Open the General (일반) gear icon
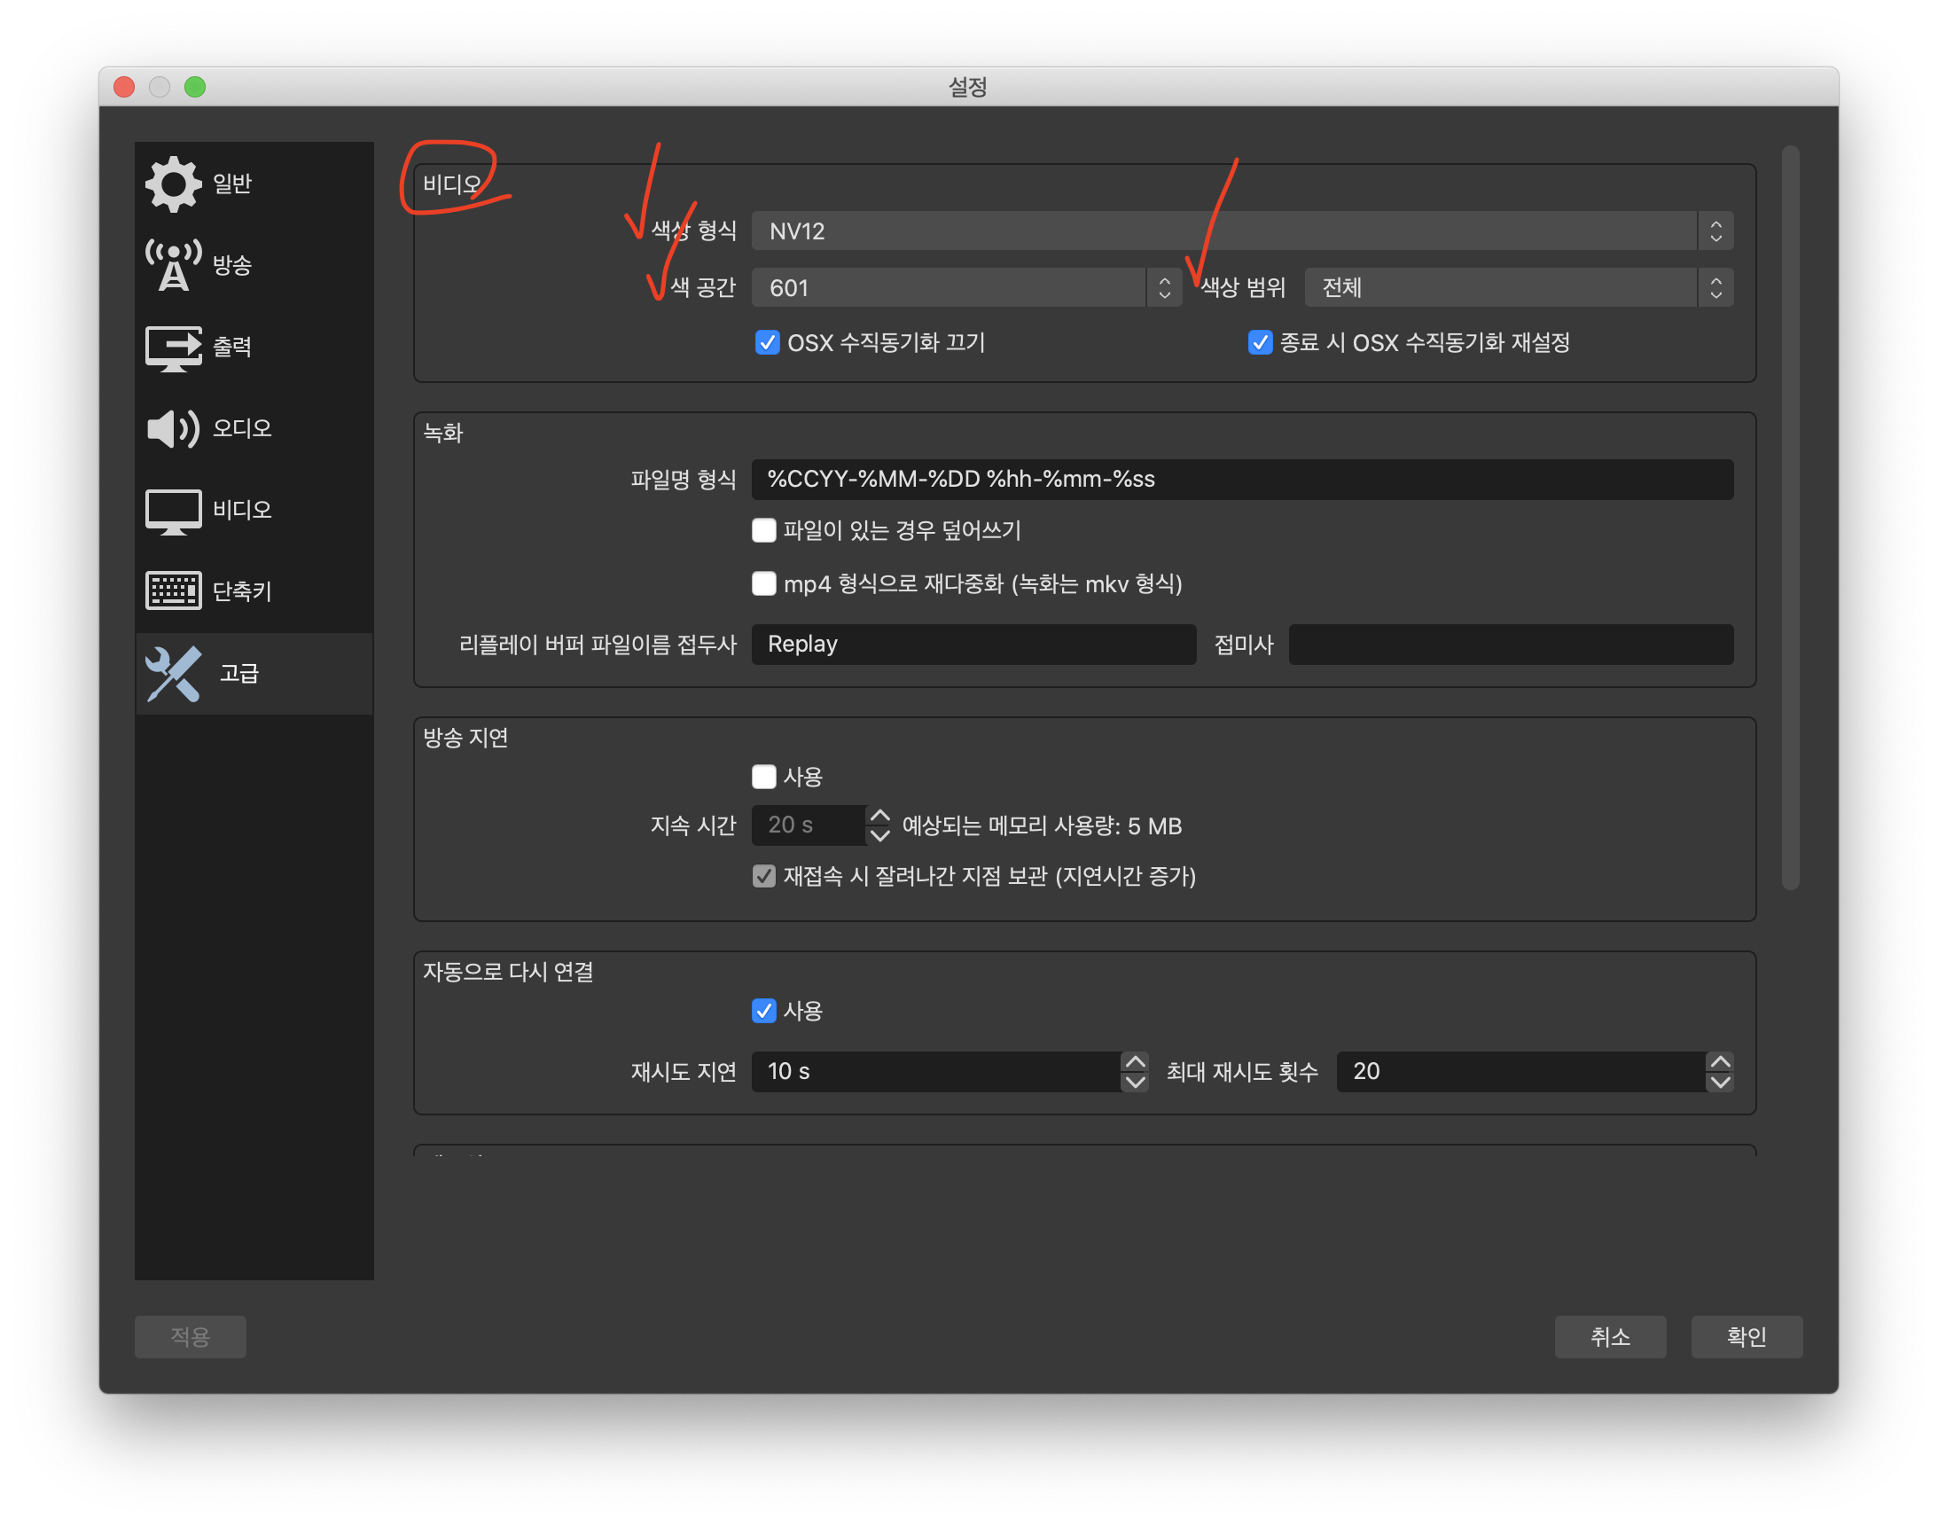Screen dimensions: 1938x1525 click(x=173, y=184)
